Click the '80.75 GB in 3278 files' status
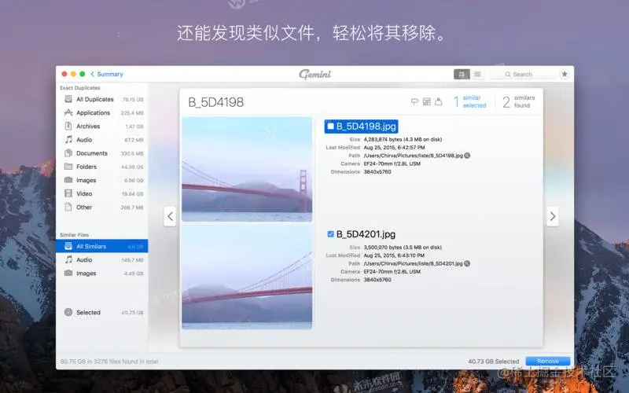The image size is (629, 393). [109, 362]
